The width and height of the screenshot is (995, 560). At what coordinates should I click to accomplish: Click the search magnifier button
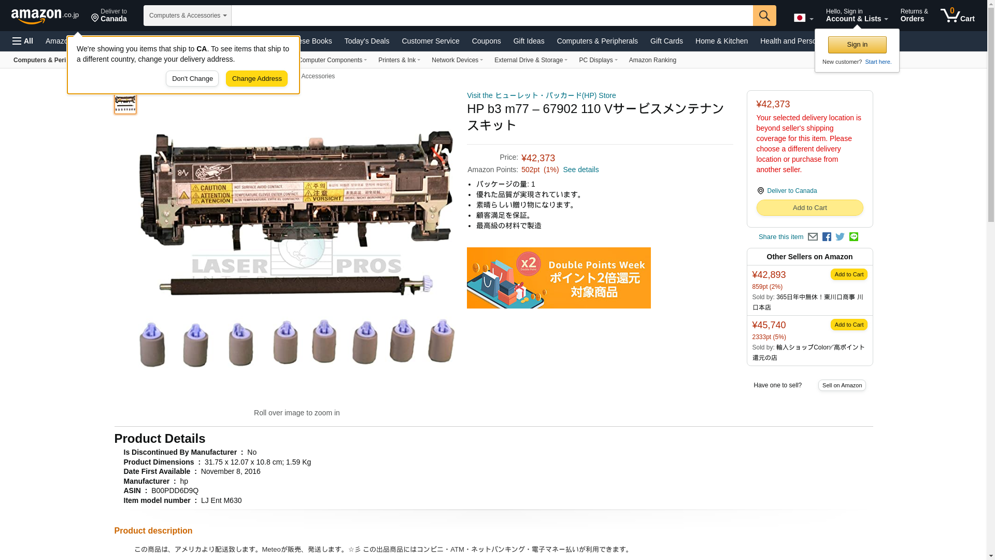pyautogui.click(x=764, y=16)
